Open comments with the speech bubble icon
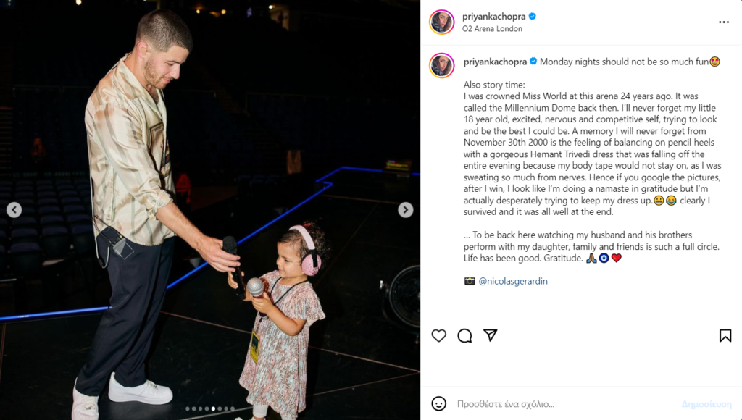 point(464,335)
